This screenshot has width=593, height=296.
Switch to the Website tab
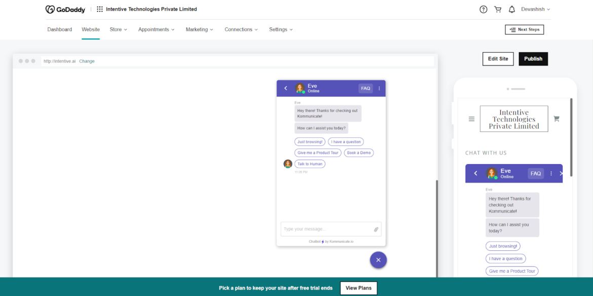click(x=91, y=29)
